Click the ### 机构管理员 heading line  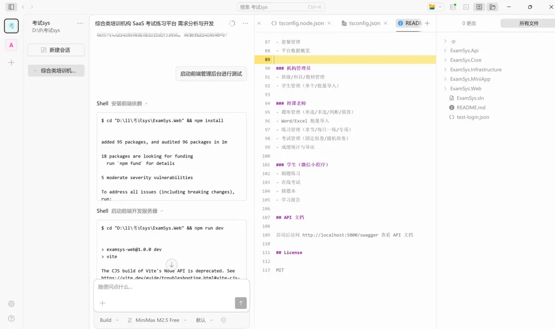click(x=293, y=68)
